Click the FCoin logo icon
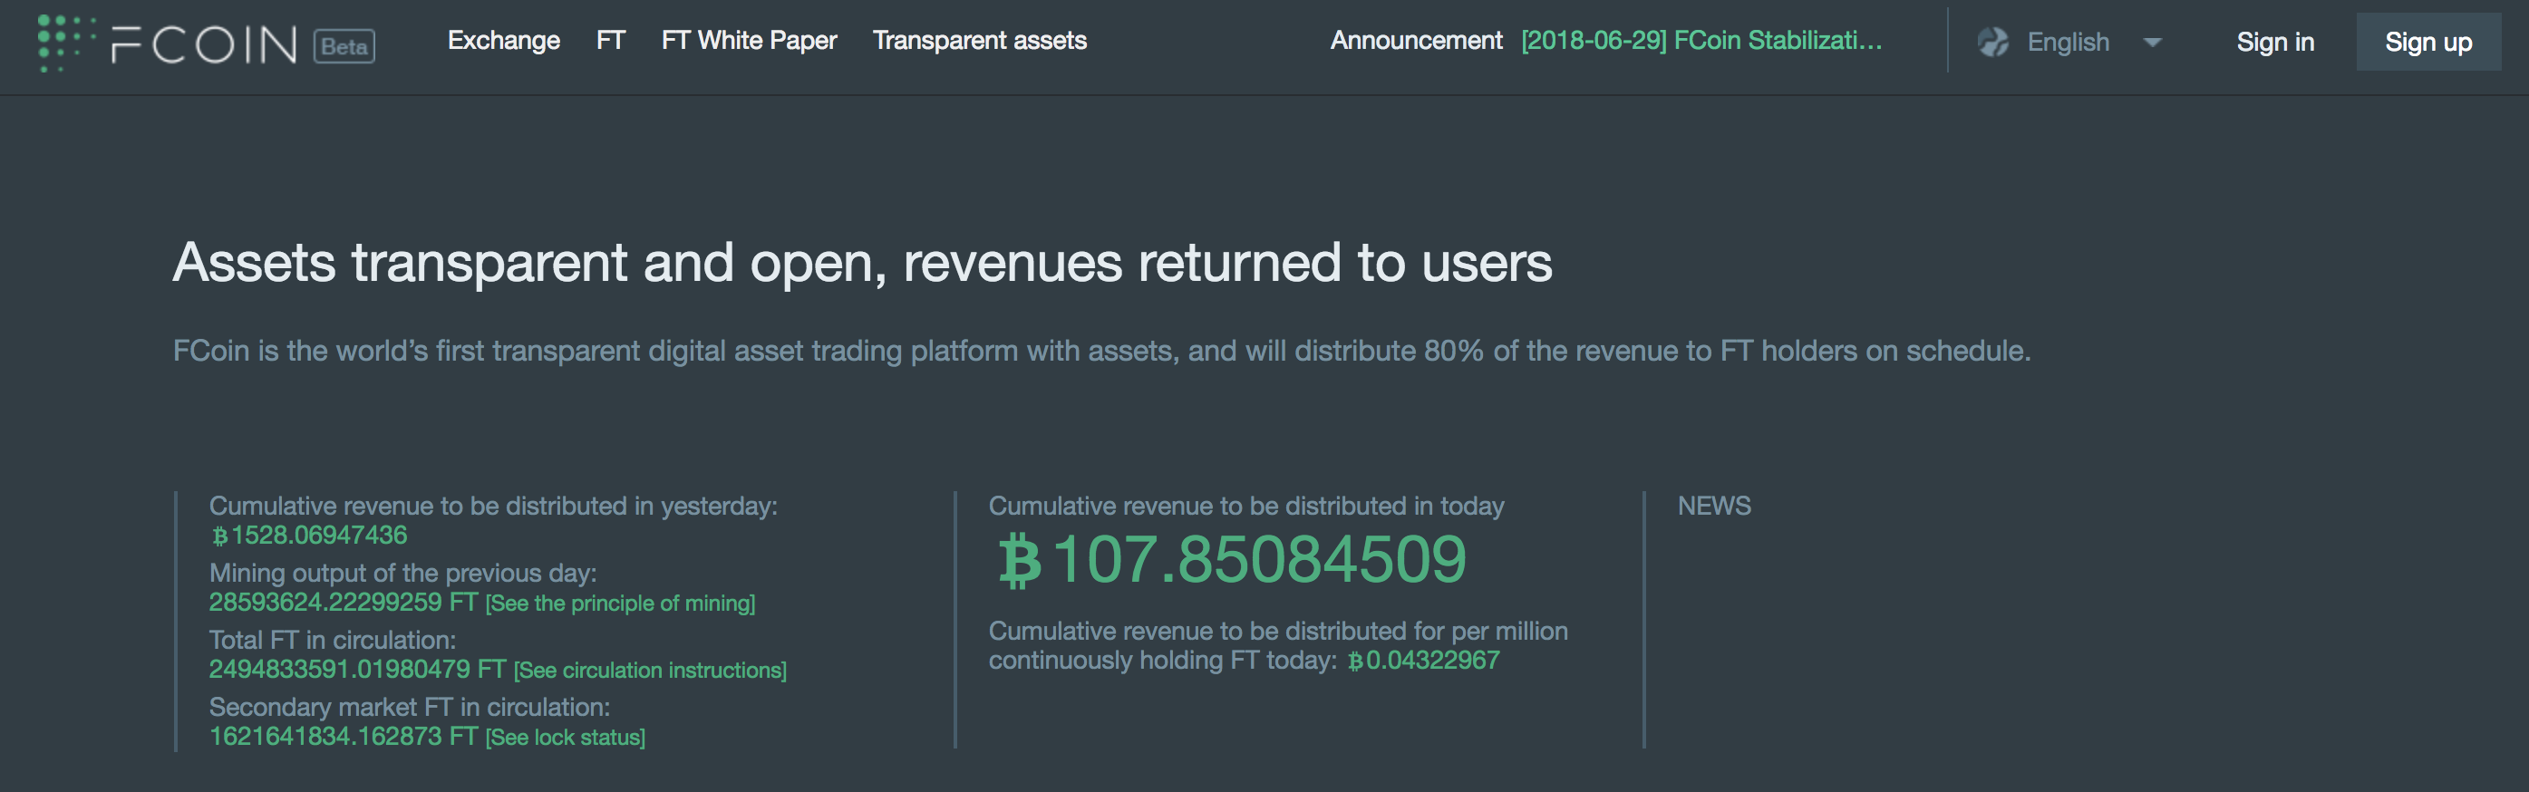The image size is (2529, 792). click(67, 43)
